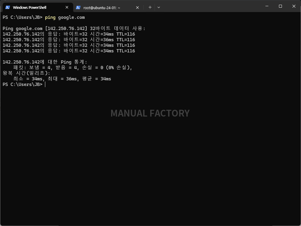
Task: Click the '패킷: 보냄 = 4' statistics line
Action: pos(73,67)
